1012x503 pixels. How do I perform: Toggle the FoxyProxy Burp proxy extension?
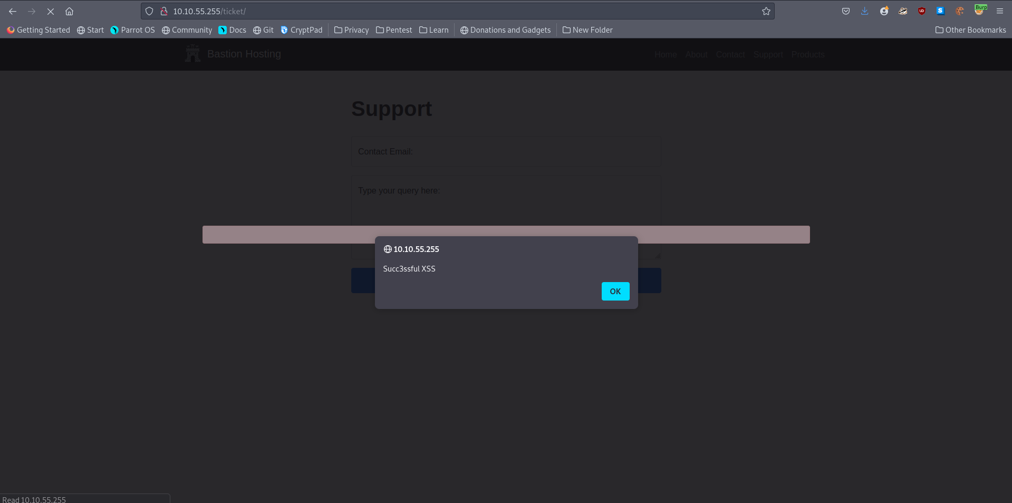(979, 10)
